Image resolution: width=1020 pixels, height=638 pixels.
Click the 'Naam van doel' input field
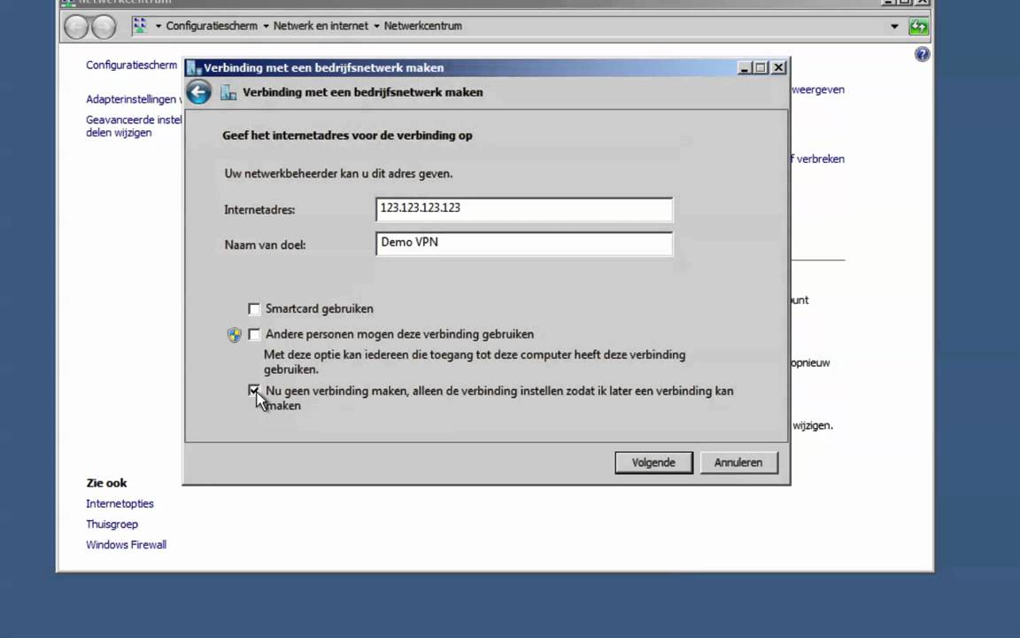pos(524,244)
